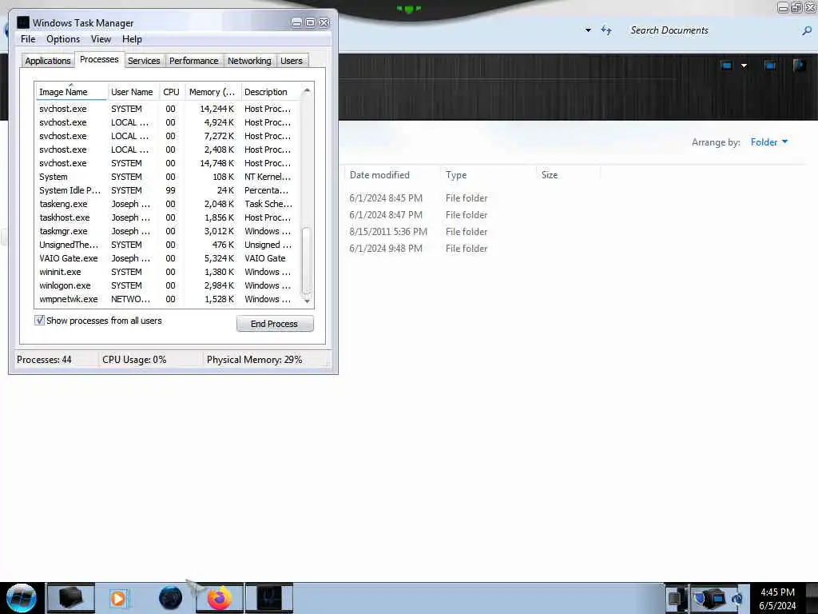Open the Windows Start orb
Viewport: 818px width, 614px height.
click(x=21, y=598)
